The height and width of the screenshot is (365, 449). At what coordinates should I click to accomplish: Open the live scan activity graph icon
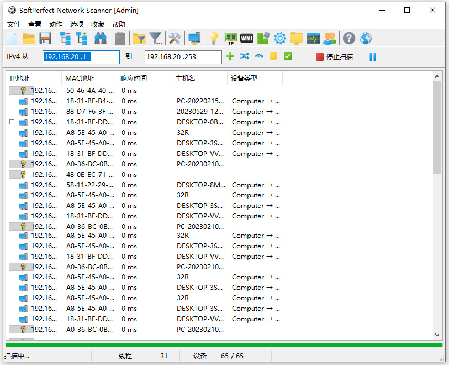(314, 38)
